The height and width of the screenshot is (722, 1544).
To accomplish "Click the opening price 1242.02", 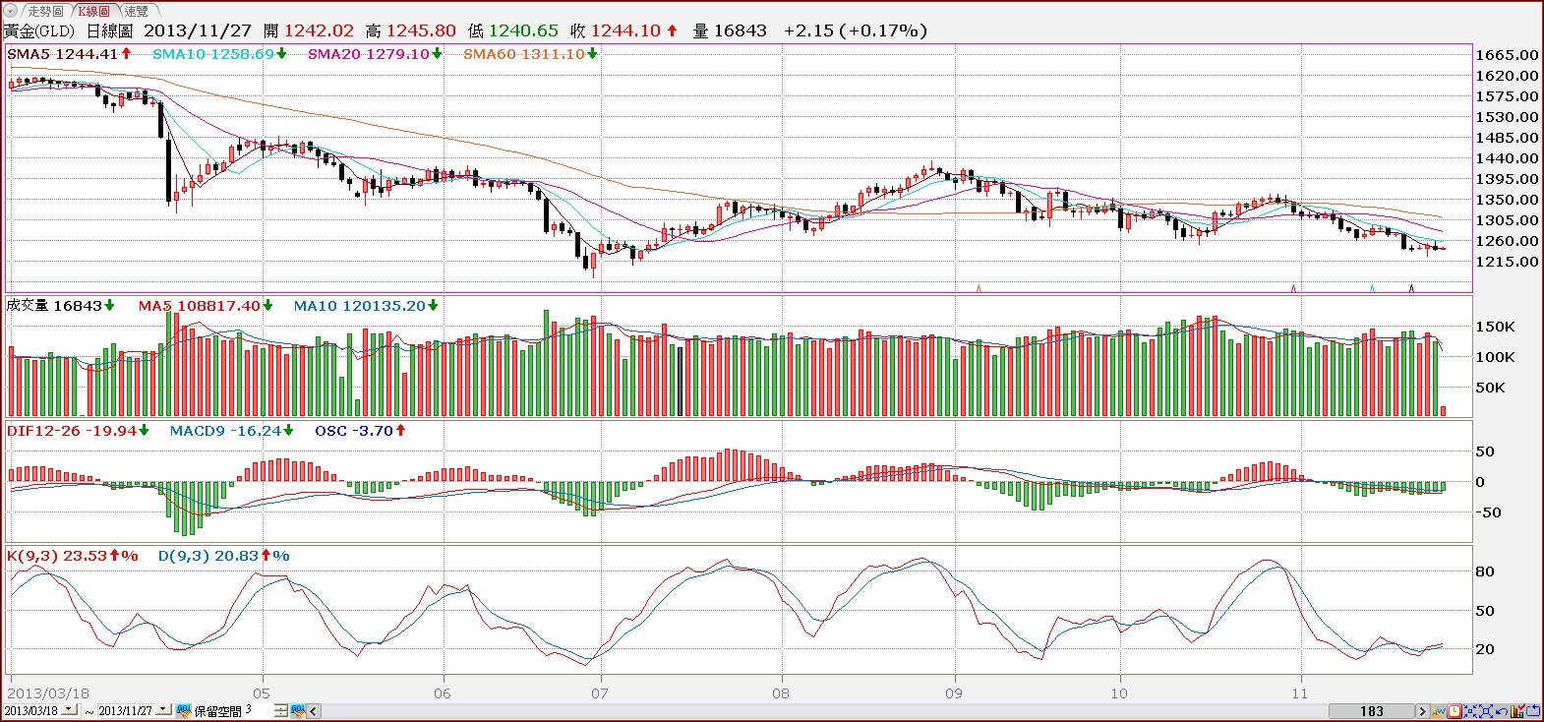I will pyautogui.click(x=319, y=30).
